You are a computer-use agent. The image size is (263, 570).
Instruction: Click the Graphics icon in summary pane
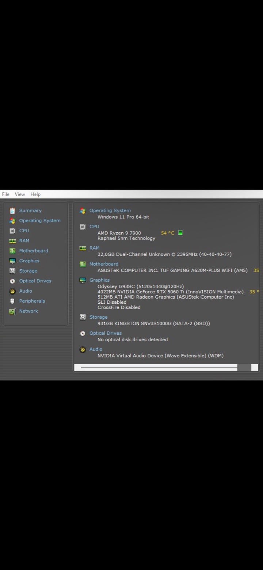point(83,280)
